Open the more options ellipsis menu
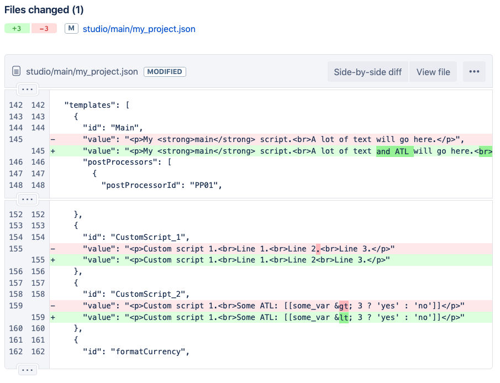This screenshot has width=500, height=383. [473, 72]
